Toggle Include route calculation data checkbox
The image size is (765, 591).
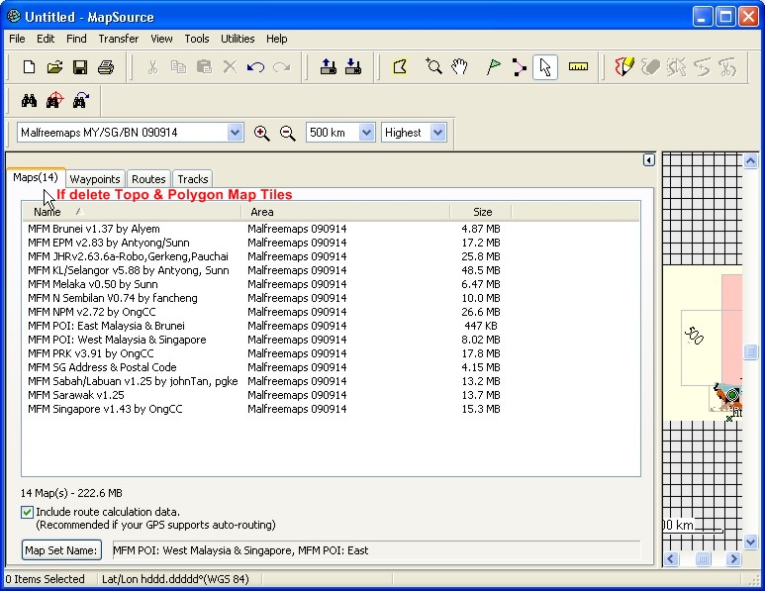(28, 512)
